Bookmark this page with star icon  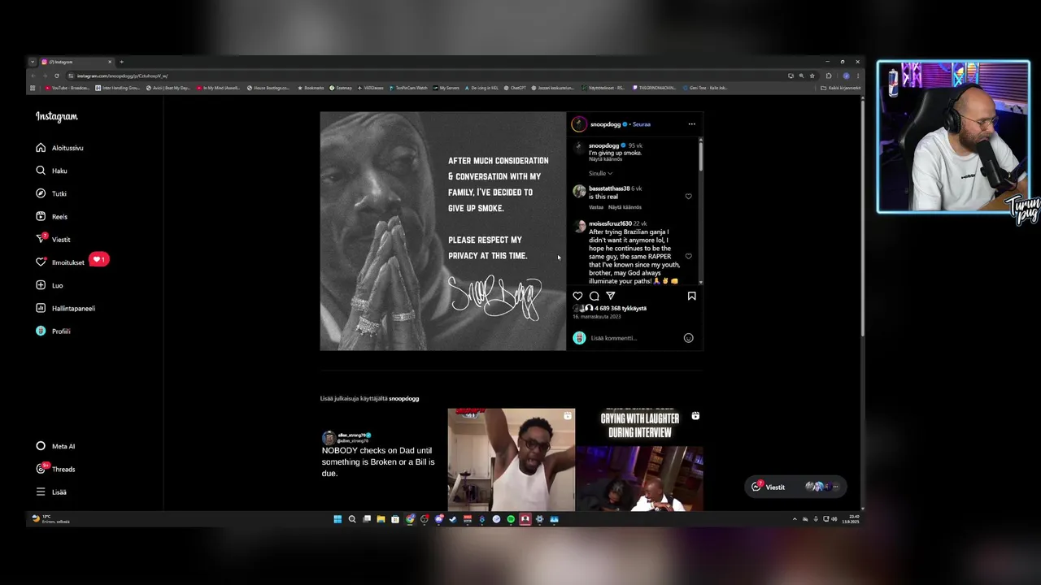(x=812, y=76)
